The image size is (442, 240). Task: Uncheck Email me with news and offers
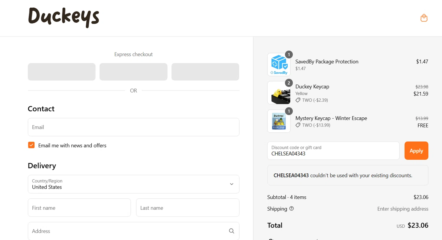31,145
